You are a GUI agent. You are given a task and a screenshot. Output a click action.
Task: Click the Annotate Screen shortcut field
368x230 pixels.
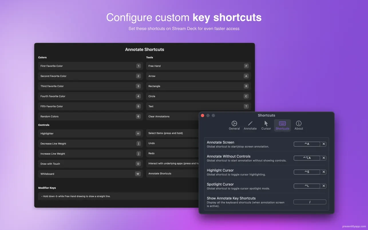[307, 144]
